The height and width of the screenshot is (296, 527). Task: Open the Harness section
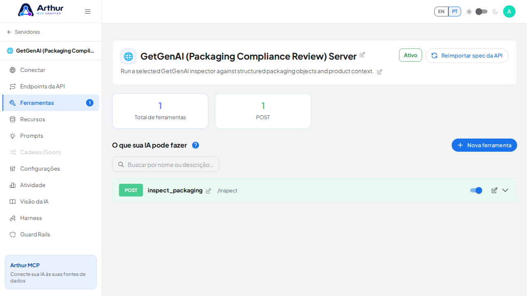(51, 218)
